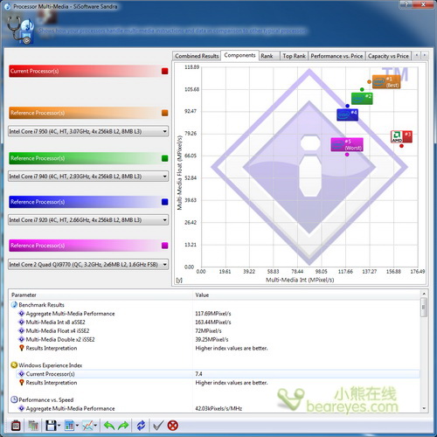
Task: Open the Performance vs. Price tab
Action: 336,56
